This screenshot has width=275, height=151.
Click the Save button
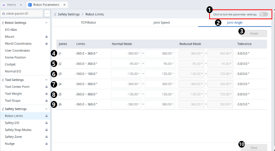coord(254,148)
